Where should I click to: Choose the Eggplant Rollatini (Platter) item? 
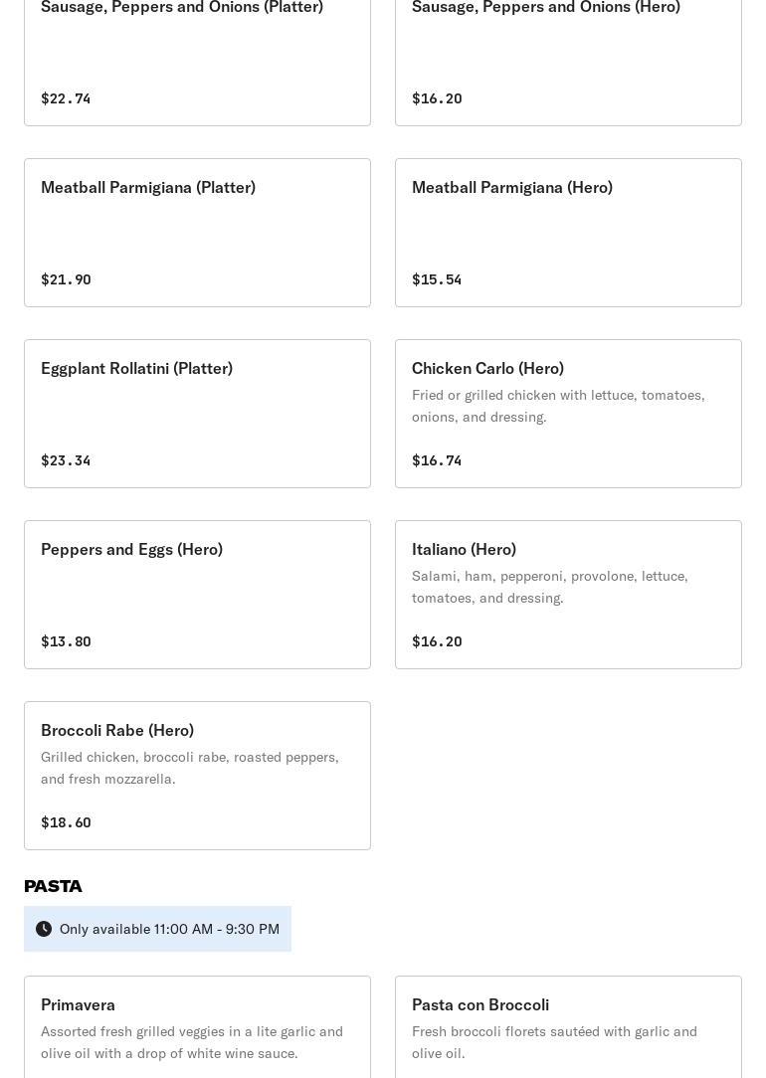click(x=197, y=414)
